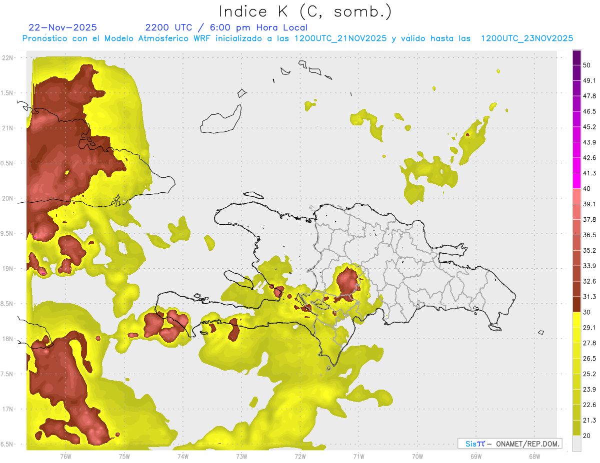Click the "70W" longitude label

417,456
